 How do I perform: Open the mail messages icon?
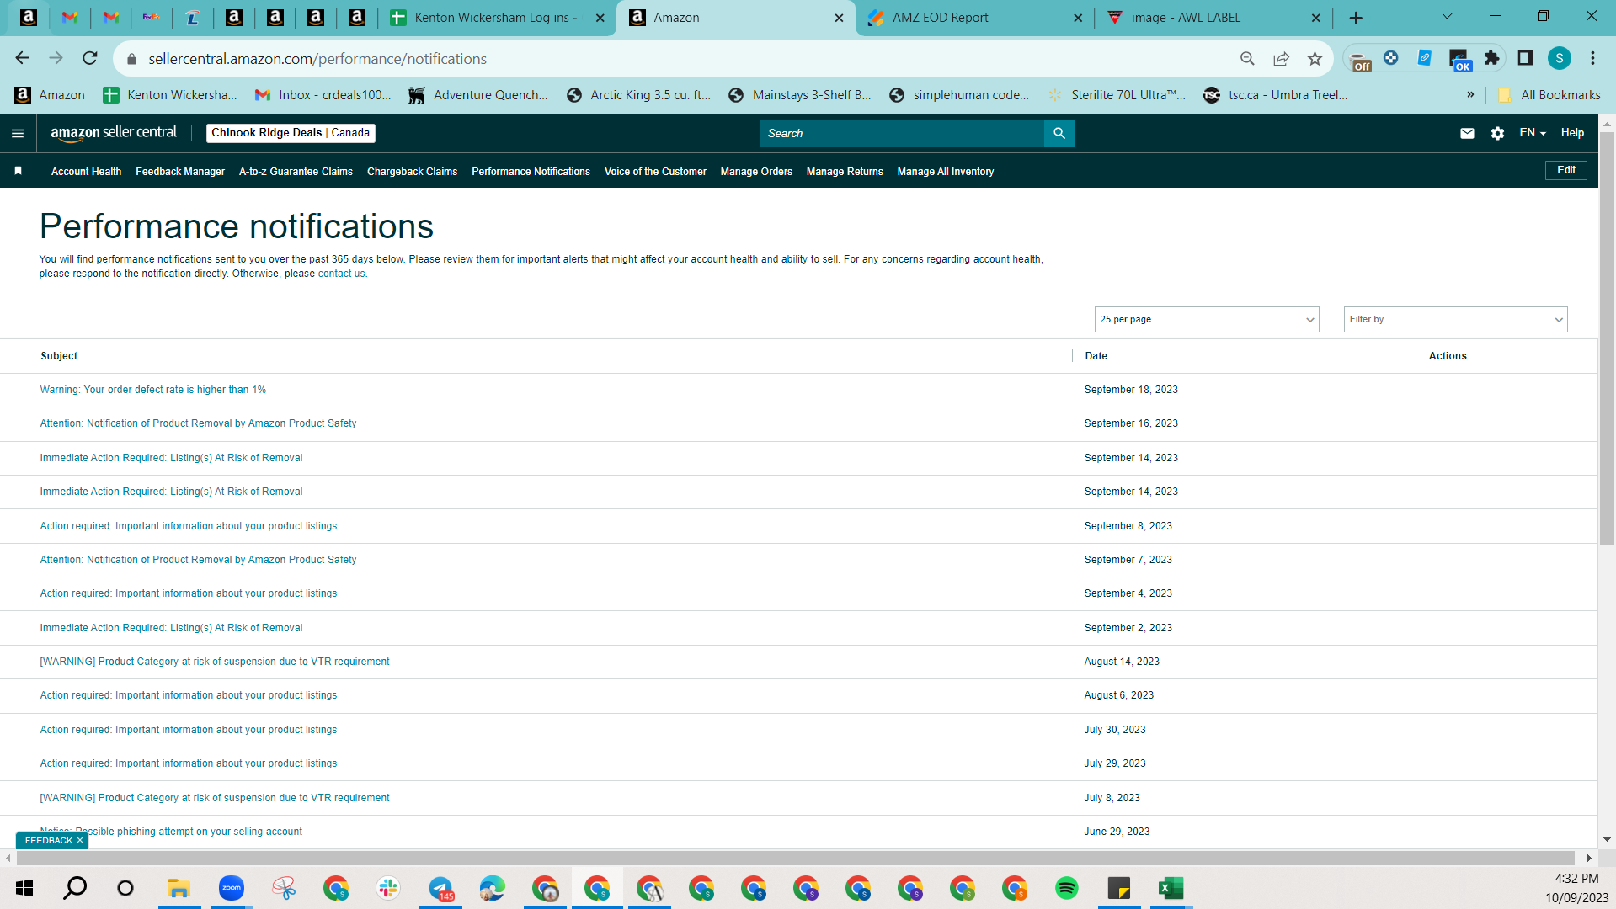[1467, 133]
